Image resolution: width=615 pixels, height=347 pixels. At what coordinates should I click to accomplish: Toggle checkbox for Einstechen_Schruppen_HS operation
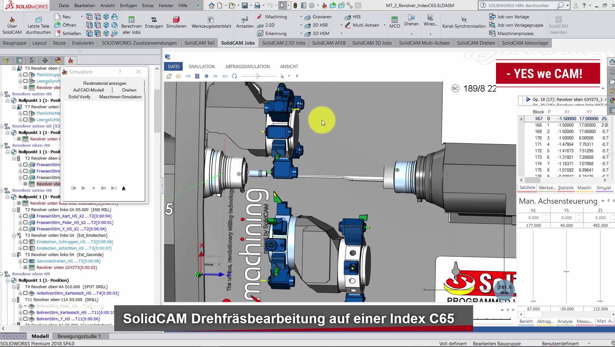pyautogui.click(x=25, y=242)
